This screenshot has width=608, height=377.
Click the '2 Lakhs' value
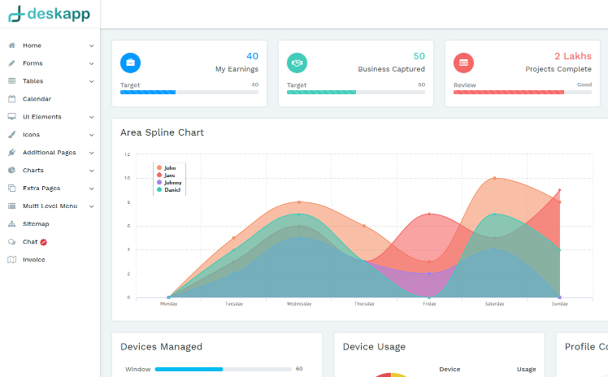coord(573,56)
